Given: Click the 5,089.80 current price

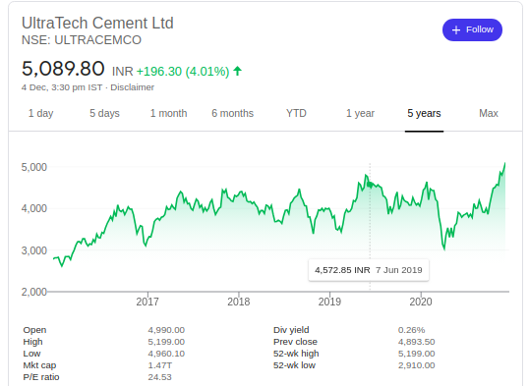Looking at the screenshot, I should click(x=63, y=69).
